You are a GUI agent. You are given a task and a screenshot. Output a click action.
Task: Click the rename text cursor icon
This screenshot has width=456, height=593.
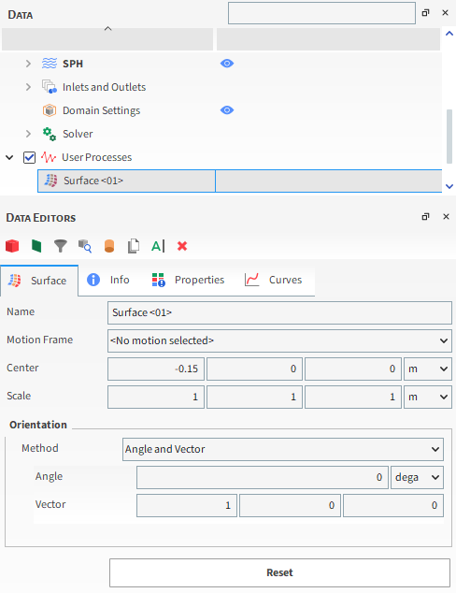pos(158,246)
